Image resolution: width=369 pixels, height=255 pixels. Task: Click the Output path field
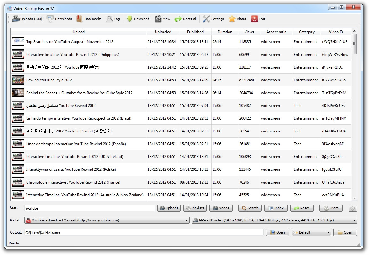(144, 232)
